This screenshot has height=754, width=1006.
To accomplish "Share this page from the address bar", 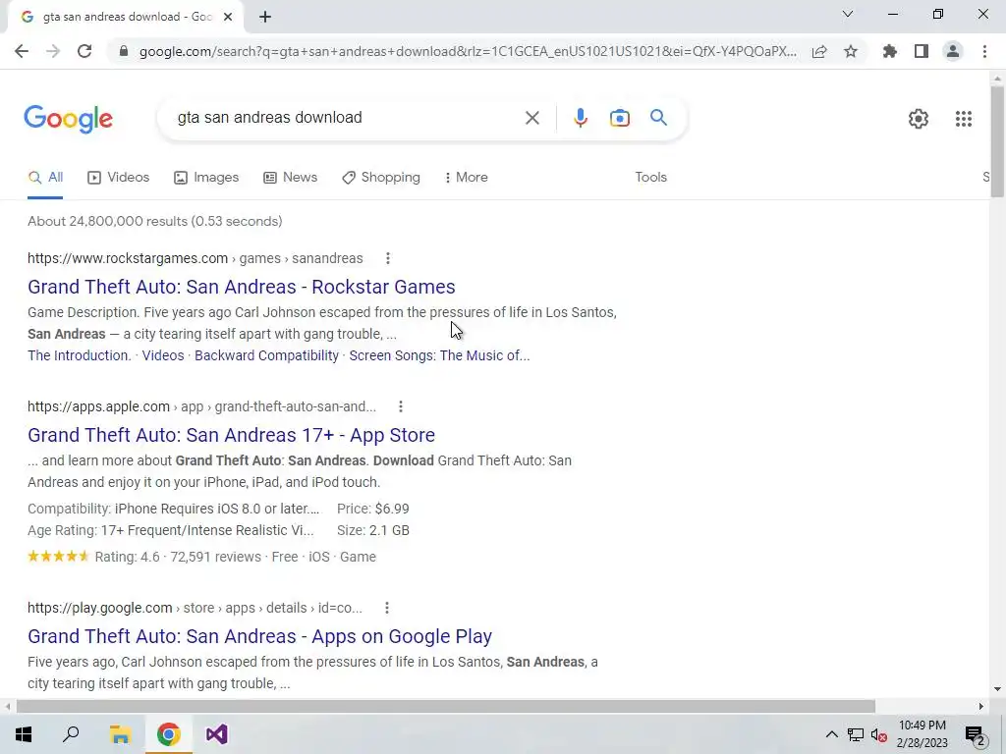I will pyautogui.click(x=819, y=51).
